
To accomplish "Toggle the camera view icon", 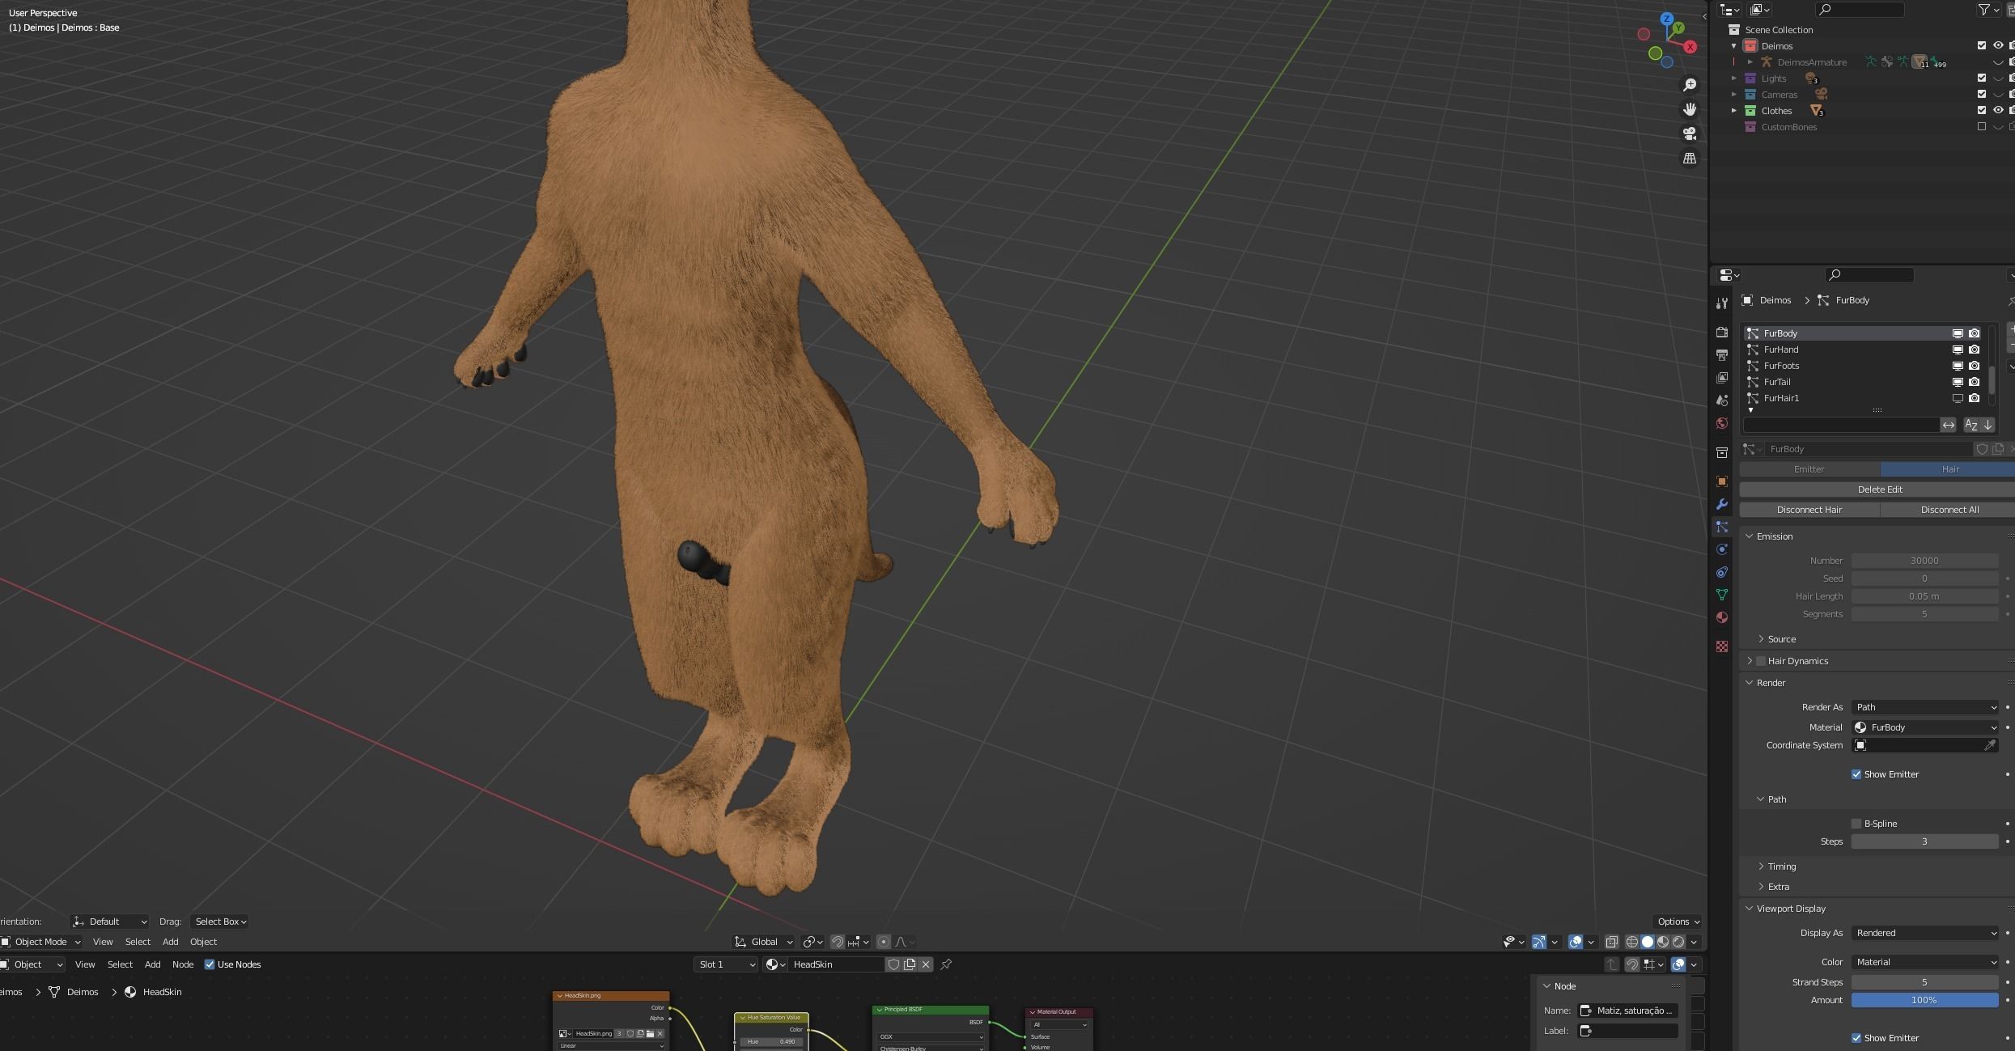I will coord(1689,133).
